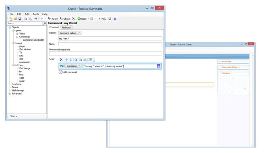
Task: Select 'Command: say #text#' in tree
Action: point(33,40)
